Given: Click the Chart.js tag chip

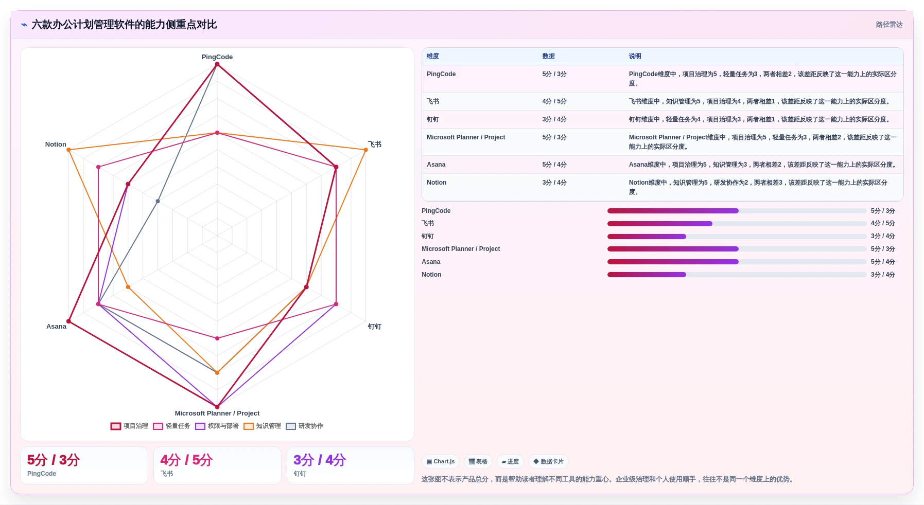Looking at the screenshot, I should (x=441, y=462).
